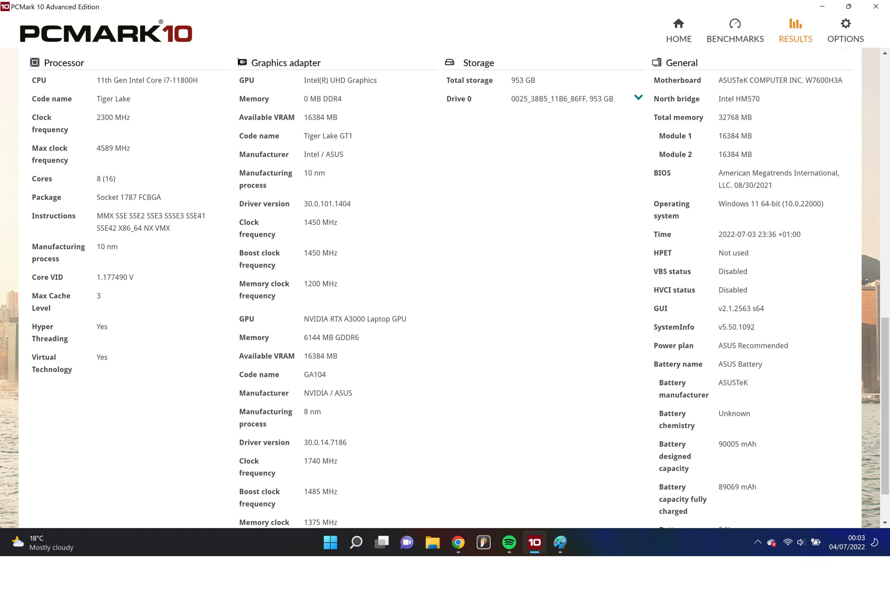Select operating system Windows 11 64-bit value
This screenshot has height=596, width=890.
771,204
